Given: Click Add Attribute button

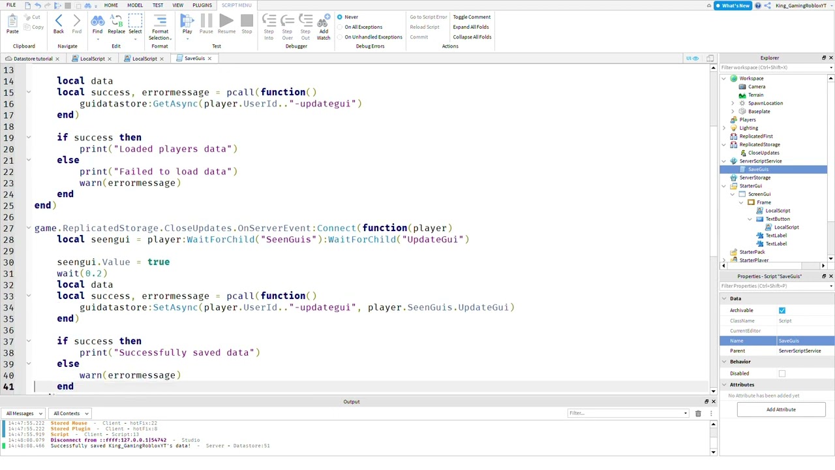Looking at the screenshot, I should click(781, 409).
